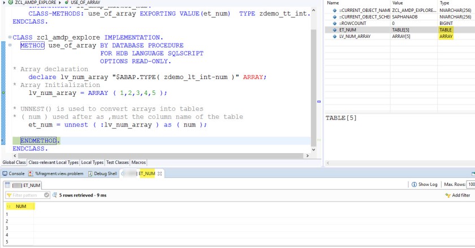The height and width of the screenshot is (248, 475).
Task: Click the NUM column header
Action: point(21,206)
